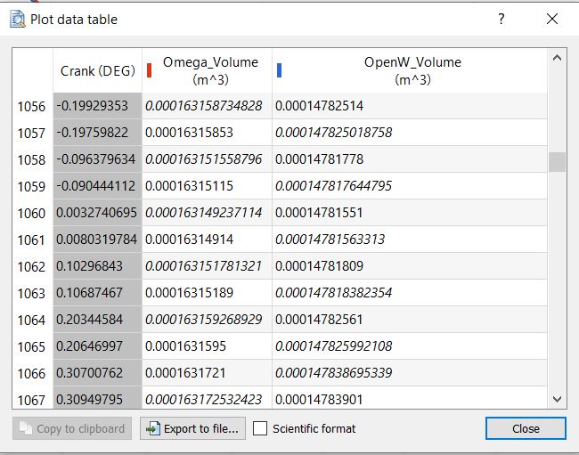Click the blue OpenW_Volume series color marker
579x455 pixels.
[279, 70]
